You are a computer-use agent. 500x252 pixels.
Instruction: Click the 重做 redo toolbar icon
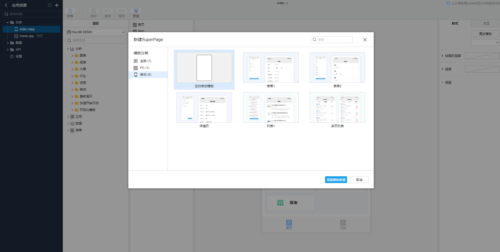(122, 11)
